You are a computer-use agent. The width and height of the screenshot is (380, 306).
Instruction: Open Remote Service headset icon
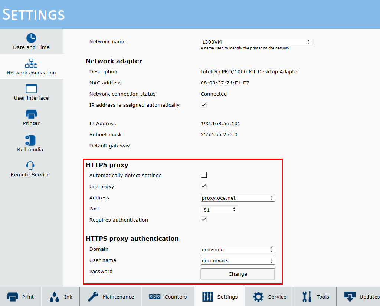coord(30,165)
